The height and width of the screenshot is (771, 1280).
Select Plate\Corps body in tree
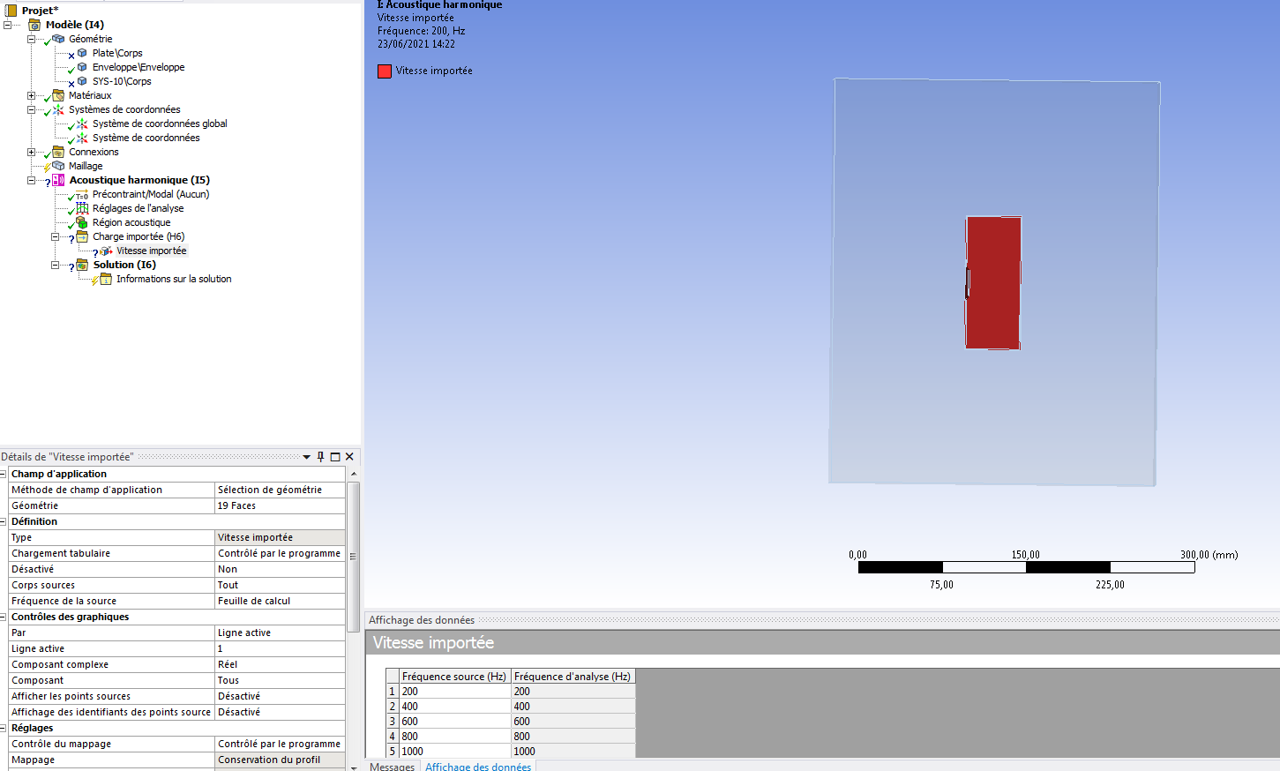[x=117, y=53]
